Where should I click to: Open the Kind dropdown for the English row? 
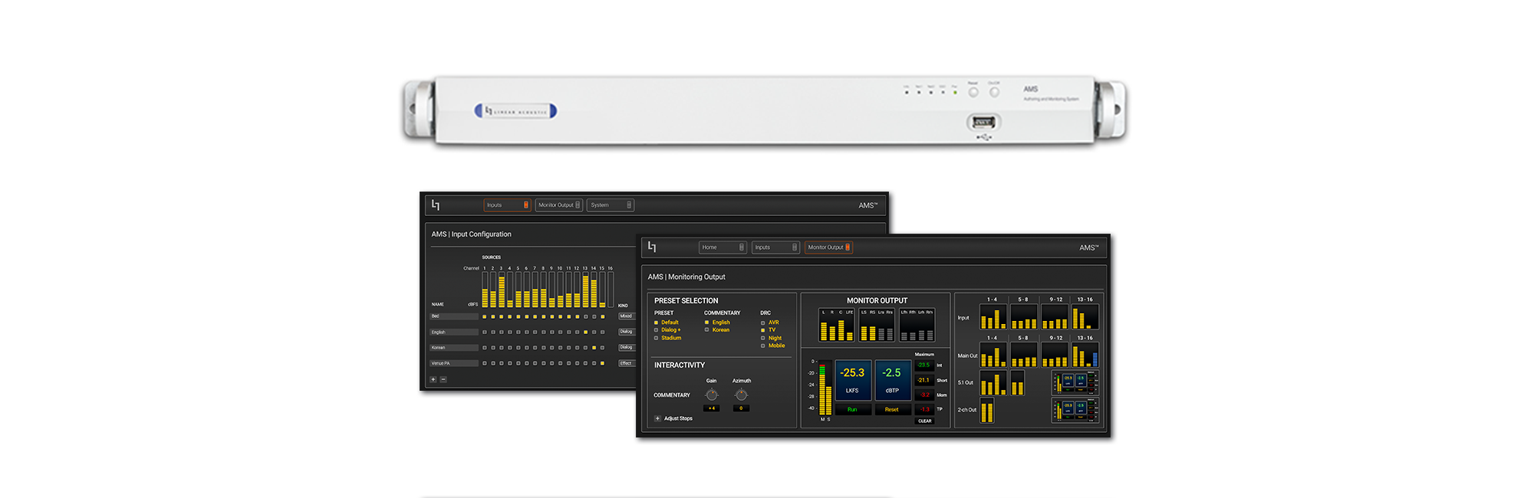tap(627, 332)
